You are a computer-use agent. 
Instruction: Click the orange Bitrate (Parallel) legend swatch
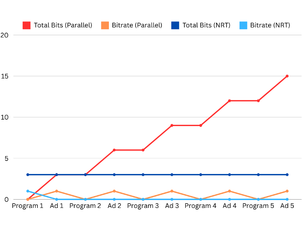click(x=105, y=25)
